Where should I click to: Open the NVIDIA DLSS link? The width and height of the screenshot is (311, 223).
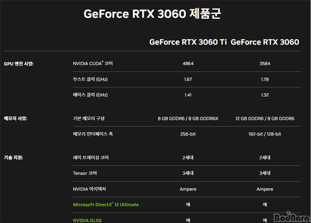[87, 220]
